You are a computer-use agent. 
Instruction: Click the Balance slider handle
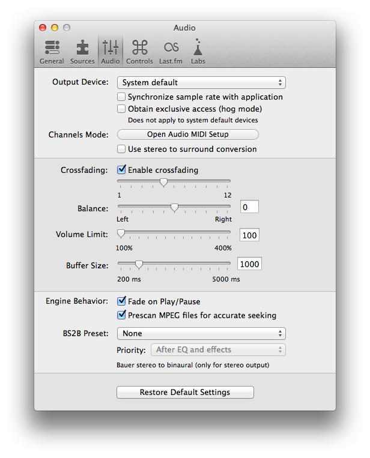(x=174, y=208)
